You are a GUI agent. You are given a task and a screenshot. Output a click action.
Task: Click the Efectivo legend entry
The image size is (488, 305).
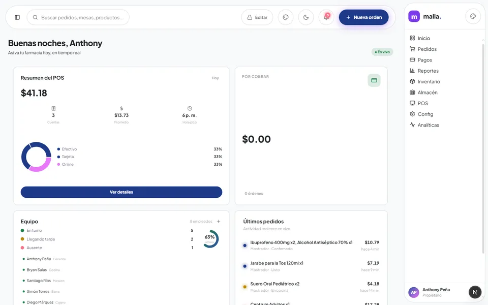point(67,149)
